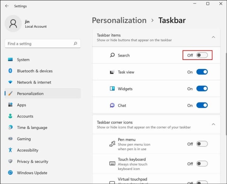Image resolution: width=227 pixels, height=184 pixels.
Task: Click the Search magnifier icon in Taskbar items
Action: tap(112, 55)
